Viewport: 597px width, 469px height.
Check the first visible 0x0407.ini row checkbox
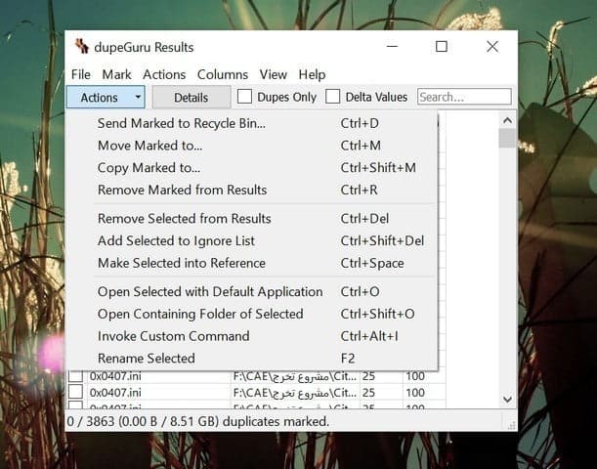75,375
